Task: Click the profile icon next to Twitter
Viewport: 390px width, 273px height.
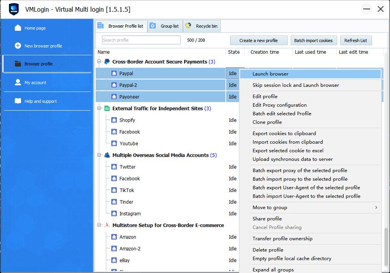Action: (x=114, y=167)
